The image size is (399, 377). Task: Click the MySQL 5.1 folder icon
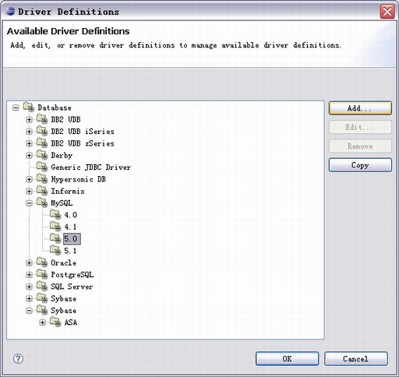(x=55, y=250)
